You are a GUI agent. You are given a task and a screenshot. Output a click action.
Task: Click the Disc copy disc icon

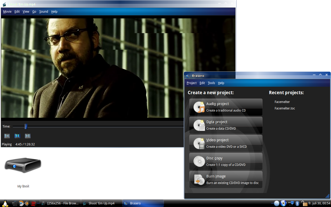pyautogui.click(x=199, y=161)
